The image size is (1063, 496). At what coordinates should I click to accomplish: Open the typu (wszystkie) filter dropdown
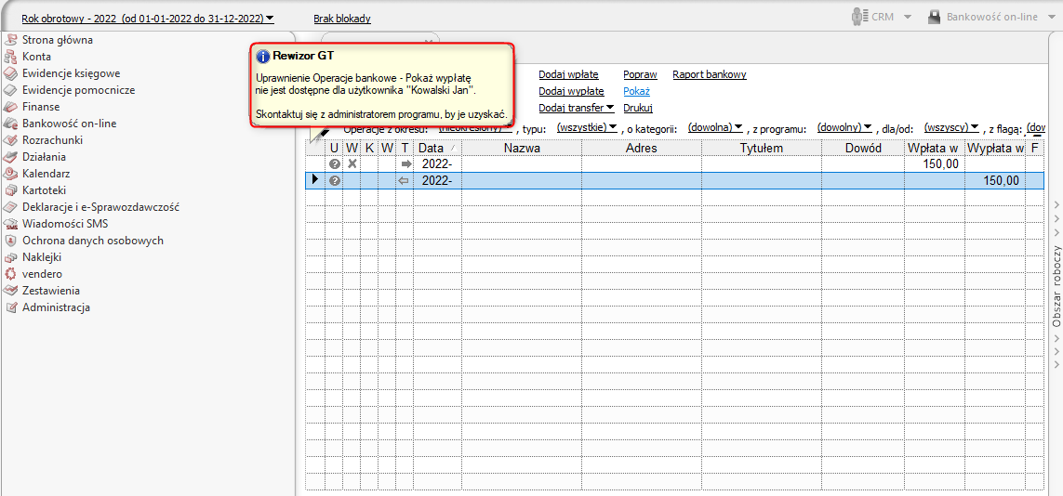[587, 126]
